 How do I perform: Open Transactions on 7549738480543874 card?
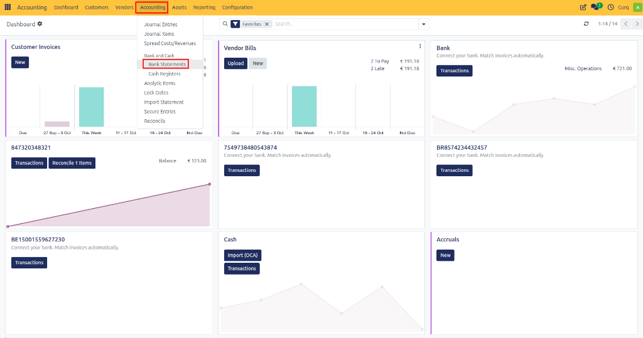[x=242, y=171]
